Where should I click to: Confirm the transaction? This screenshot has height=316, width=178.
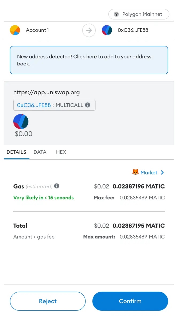point(130,301)
